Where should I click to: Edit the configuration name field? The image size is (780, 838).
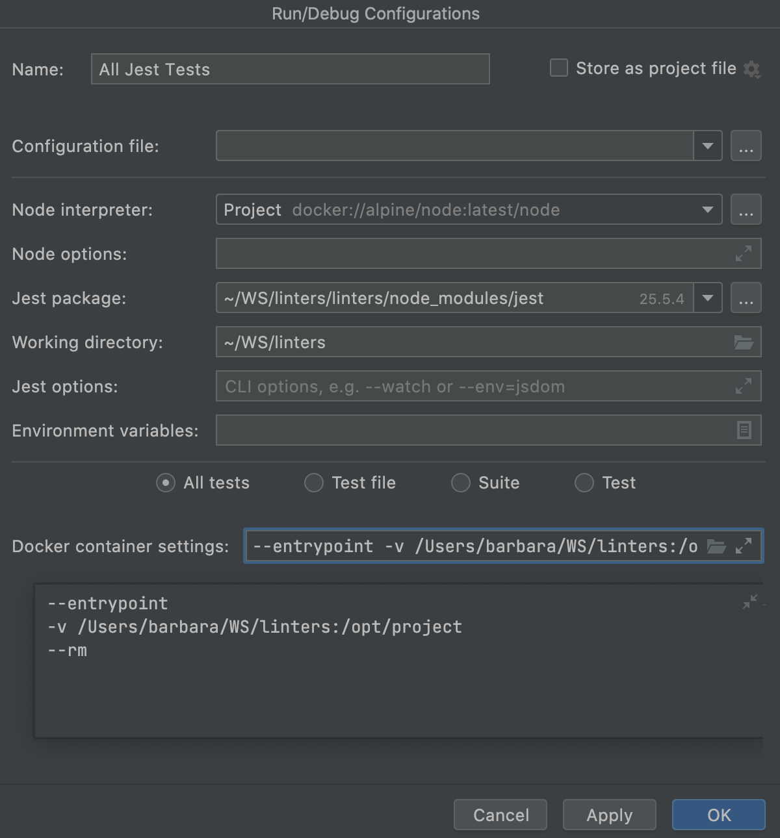pyautogui.click(x=289, y=68)
